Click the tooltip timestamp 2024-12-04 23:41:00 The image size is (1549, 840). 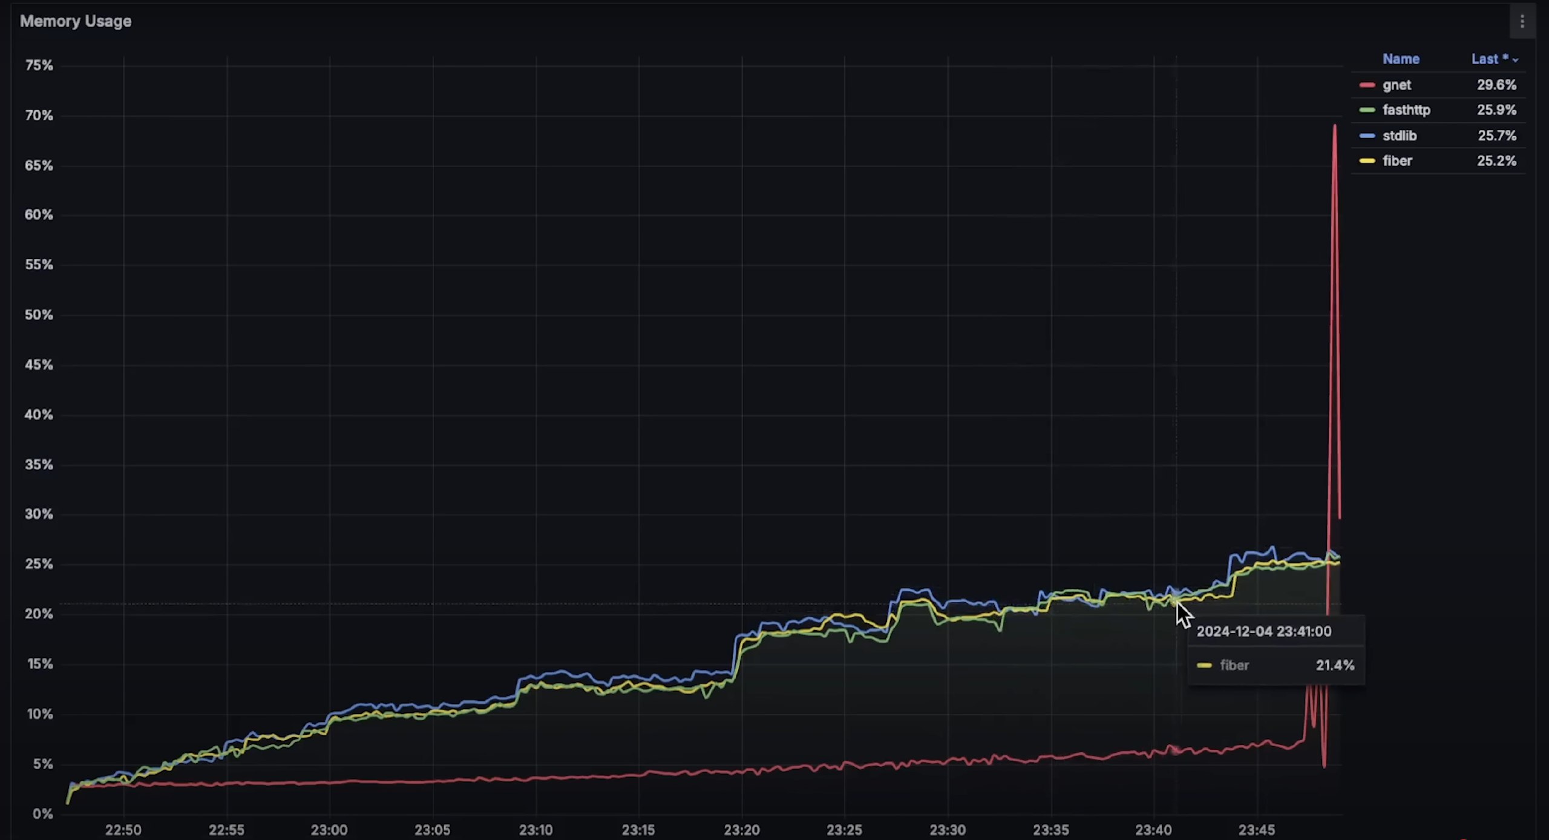click(x=1263, y=632)
